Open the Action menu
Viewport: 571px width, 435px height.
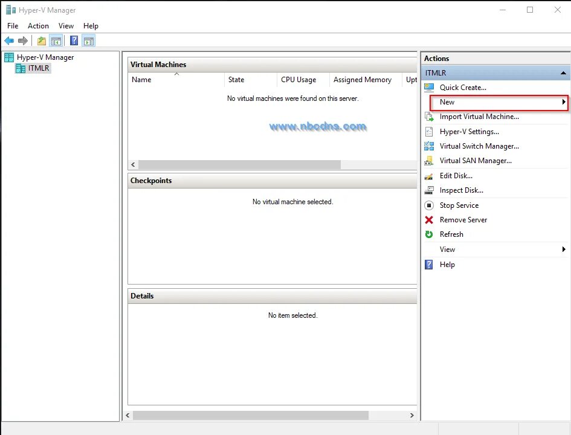(x=38, y=26)
